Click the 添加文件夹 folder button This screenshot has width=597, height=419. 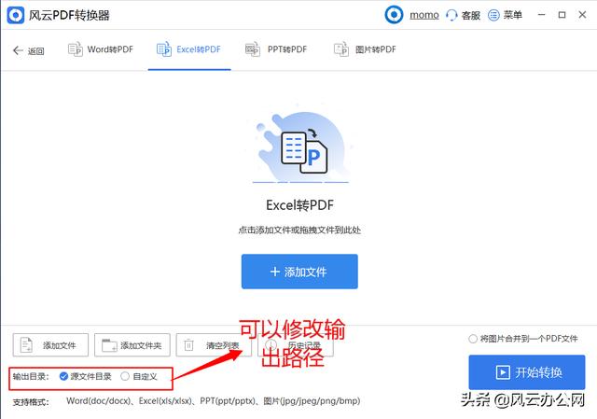click(x=132, y=345)
